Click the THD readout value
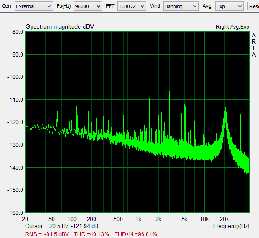Screen dimensions: 259x238 (91, 234)
